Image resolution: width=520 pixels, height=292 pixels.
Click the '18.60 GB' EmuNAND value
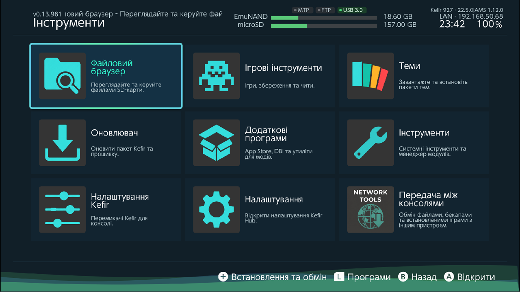(x=398, y=17)
